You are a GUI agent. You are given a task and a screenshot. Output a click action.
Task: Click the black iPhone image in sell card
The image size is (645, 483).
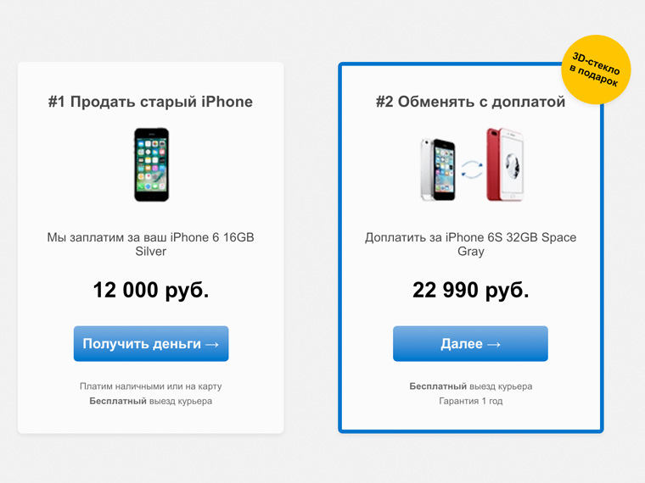point(151,164)
